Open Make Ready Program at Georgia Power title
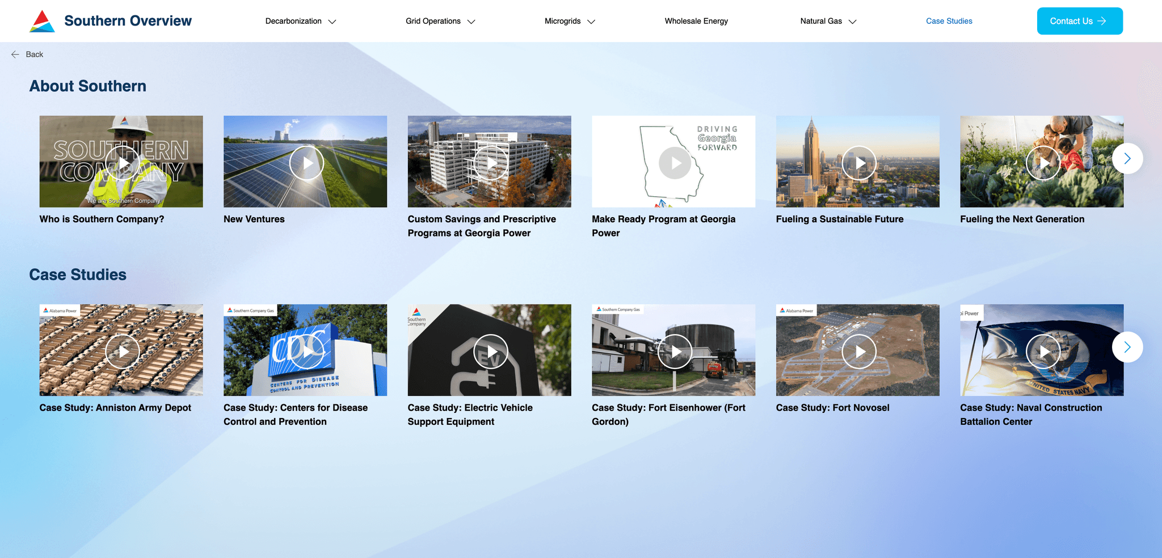The image size is (1162, 558). (664, 226)
